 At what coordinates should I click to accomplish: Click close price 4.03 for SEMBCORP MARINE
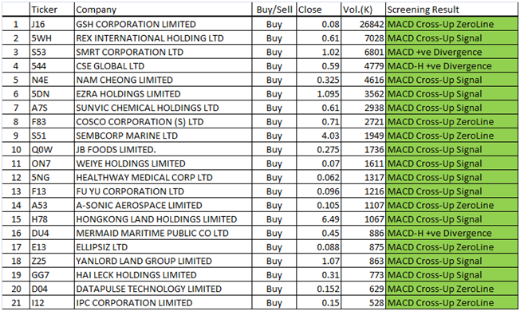(319, 136)
